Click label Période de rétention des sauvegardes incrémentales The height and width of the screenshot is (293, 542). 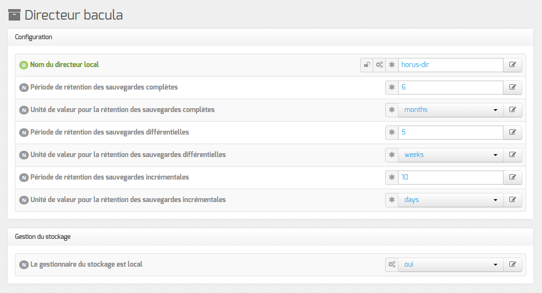coord(109,177)
